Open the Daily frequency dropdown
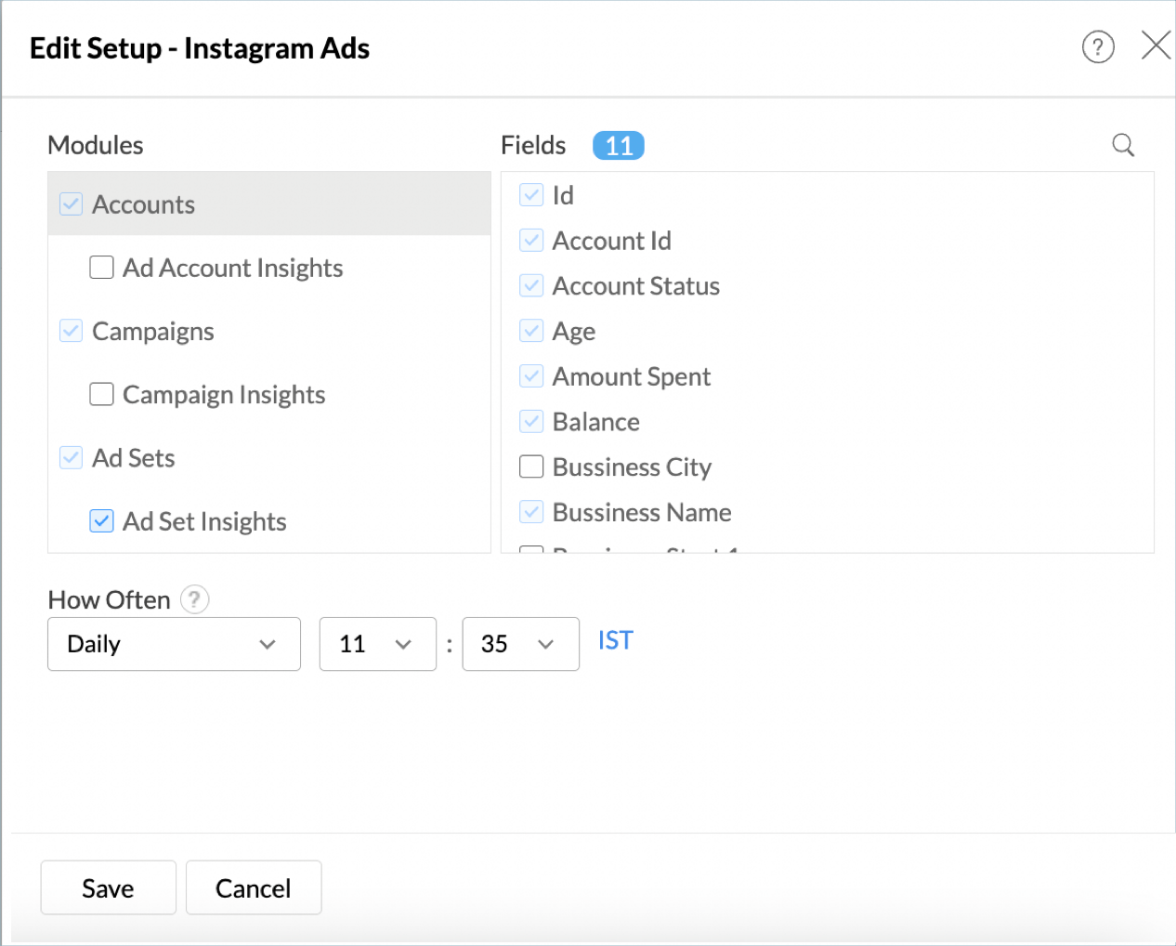The image size is (1176, 946). (x=174, y=644)
